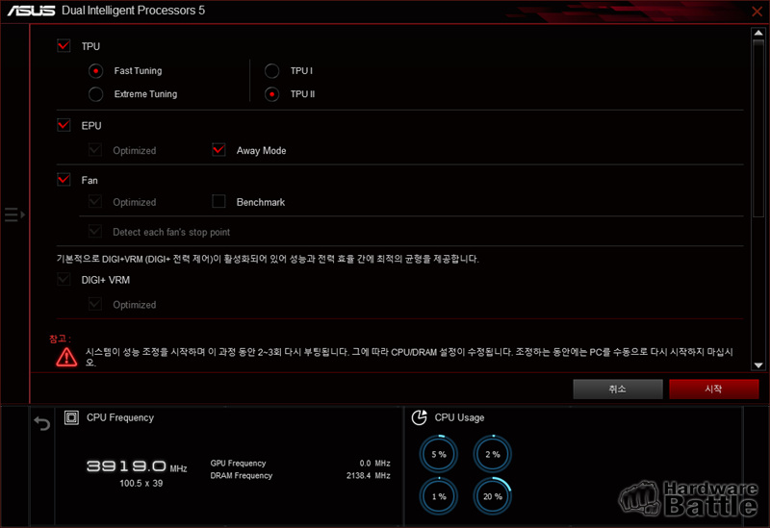Disable the Away Mode checkbox
Image resolution: width=770 pixels, height=528 pixels.
(218, 150)
